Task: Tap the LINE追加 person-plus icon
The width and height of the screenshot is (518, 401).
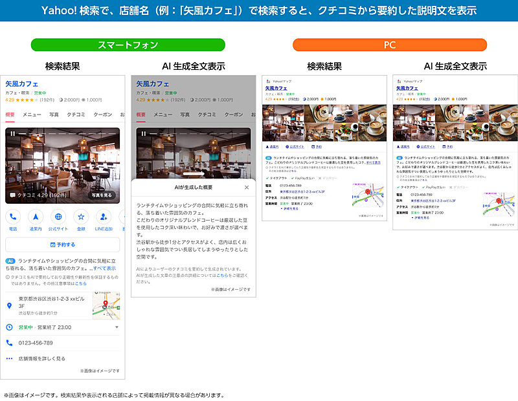Action: 104,217
